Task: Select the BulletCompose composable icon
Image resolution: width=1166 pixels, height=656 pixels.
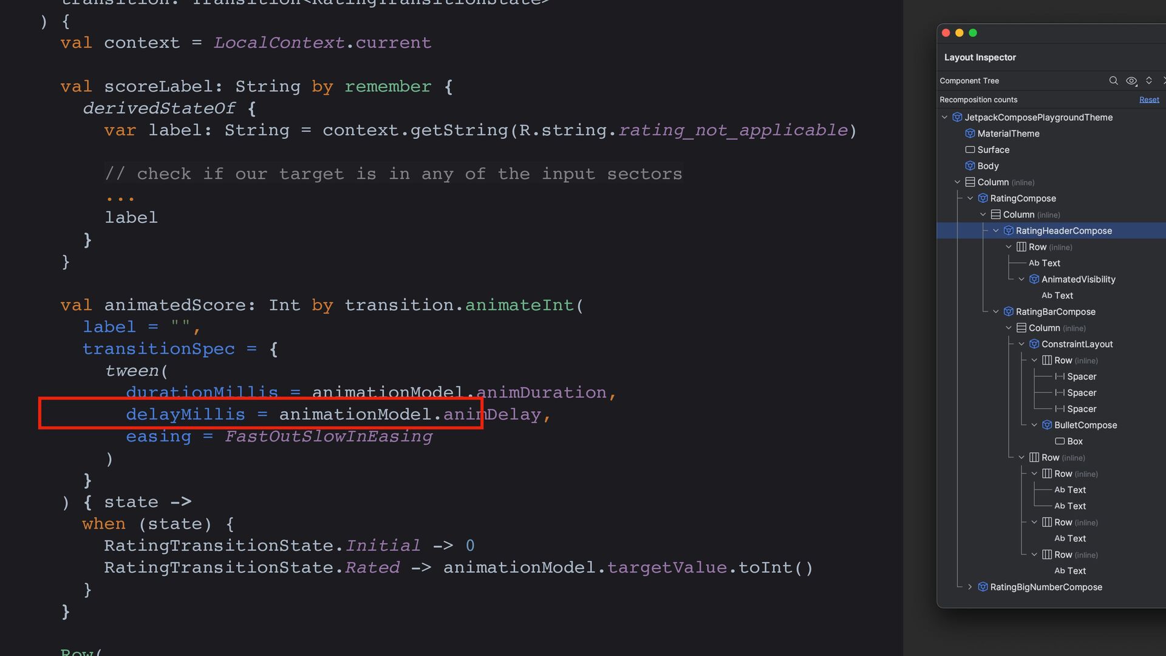Action: coord(1047,425)
